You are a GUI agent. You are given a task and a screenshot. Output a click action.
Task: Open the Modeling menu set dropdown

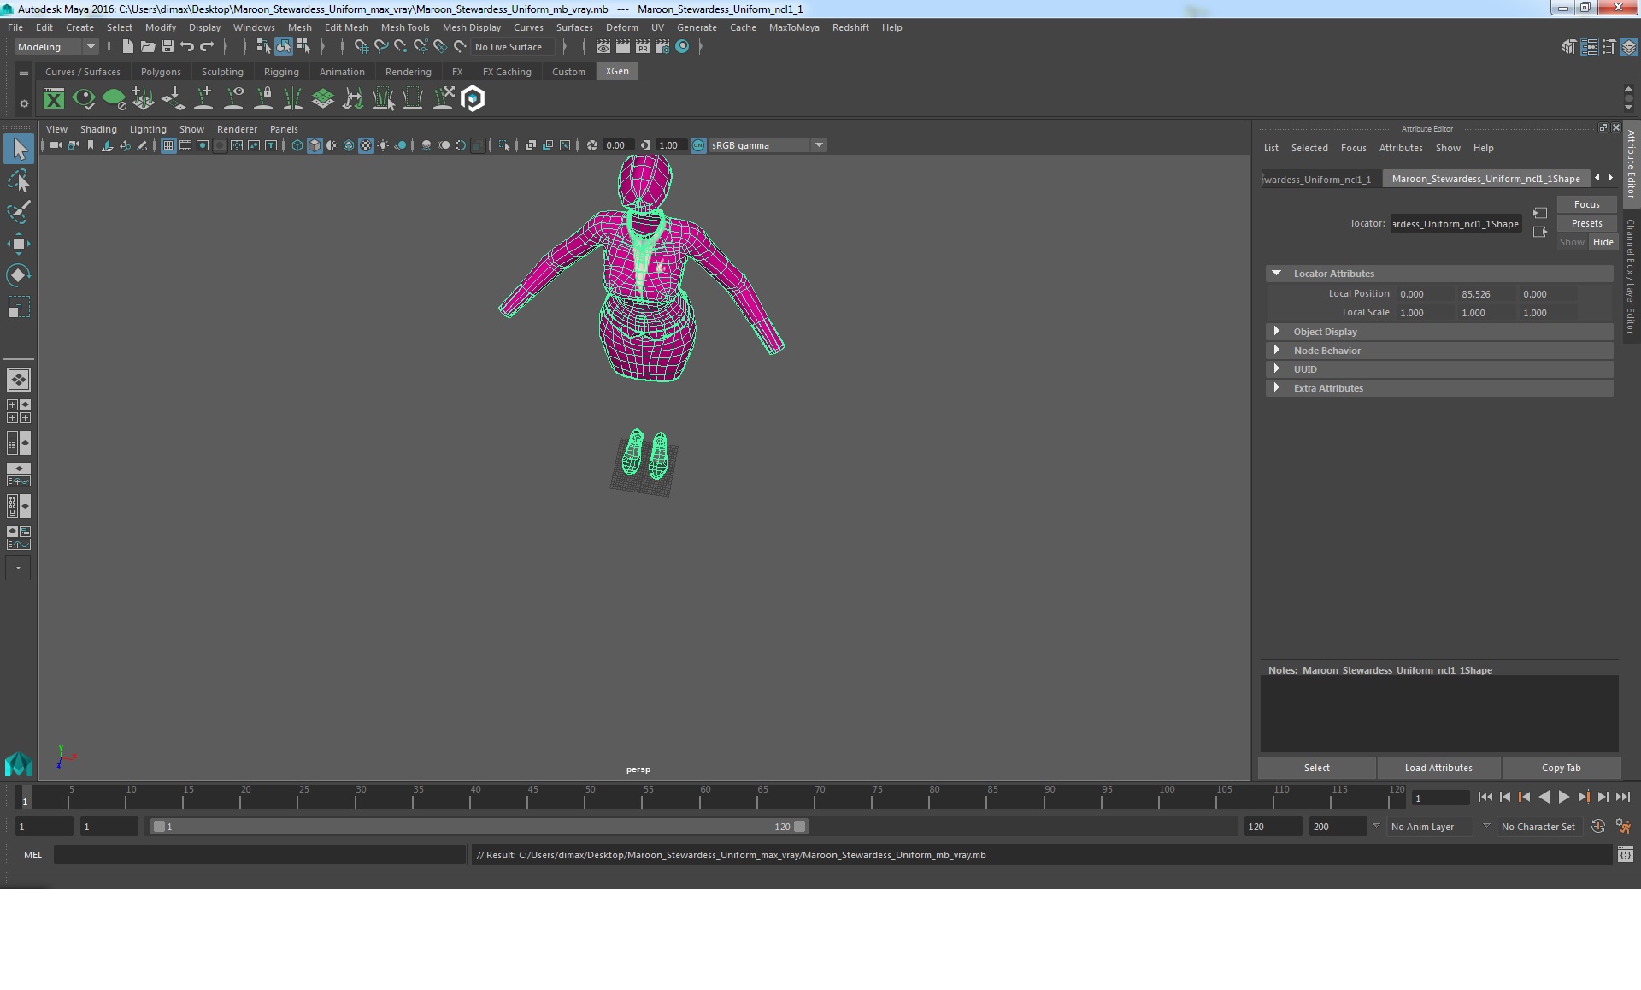tap(56, 47)
